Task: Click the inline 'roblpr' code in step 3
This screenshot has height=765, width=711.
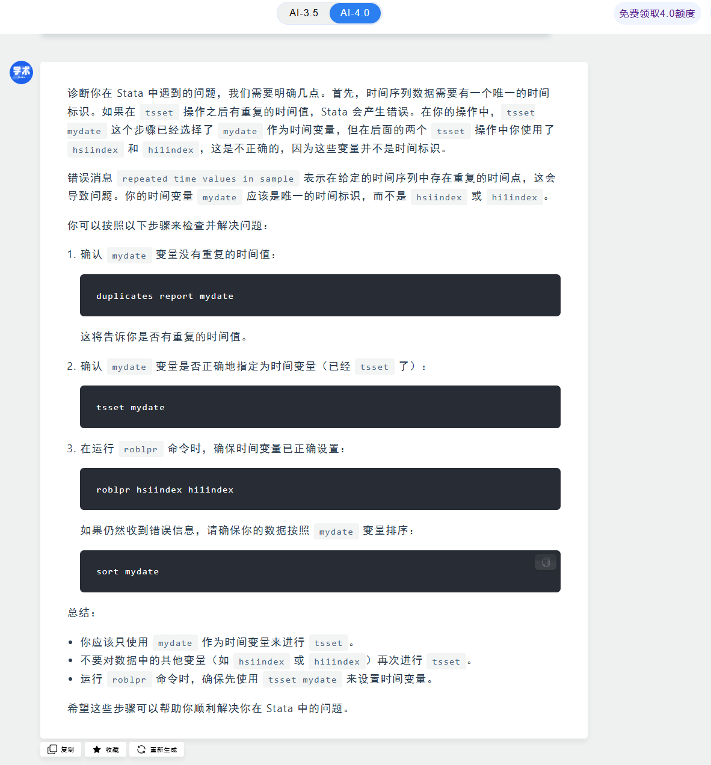Action: [x=140, y=449]
